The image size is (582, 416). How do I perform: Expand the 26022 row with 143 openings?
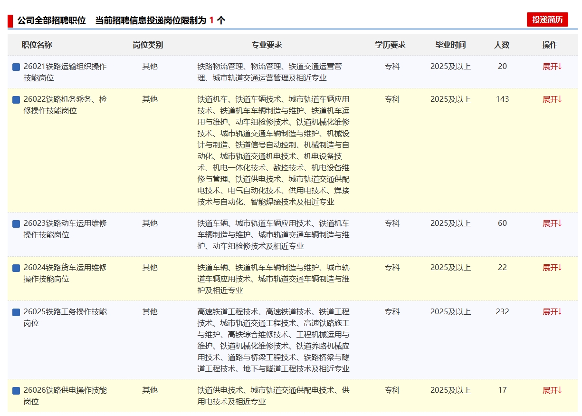pos(552,99)
